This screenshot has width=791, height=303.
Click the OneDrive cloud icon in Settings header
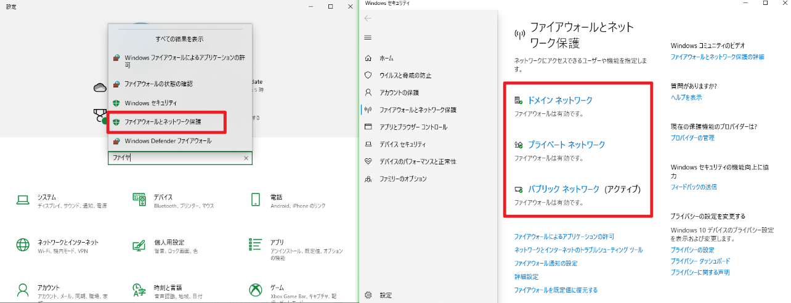click(x=100, y=88)
